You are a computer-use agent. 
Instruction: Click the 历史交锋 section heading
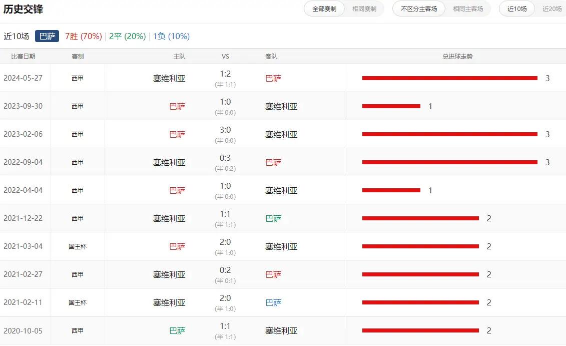(23, 9)
